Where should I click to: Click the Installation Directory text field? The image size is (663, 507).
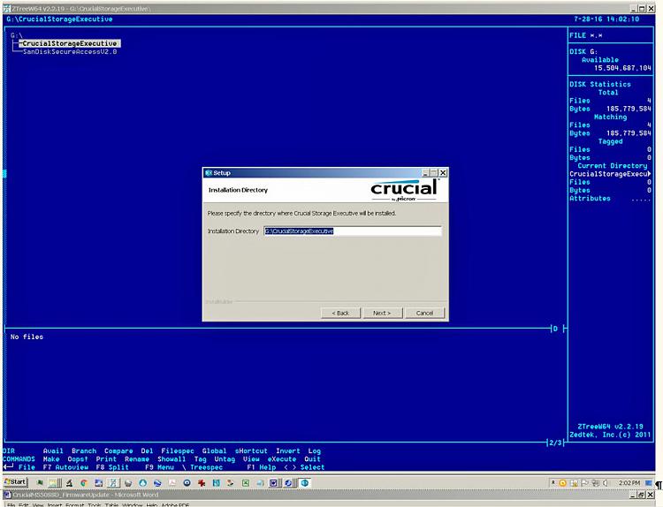[353, 231]
